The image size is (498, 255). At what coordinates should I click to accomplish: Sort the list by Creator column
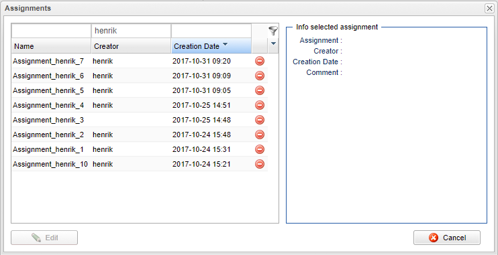click(131, 46)
